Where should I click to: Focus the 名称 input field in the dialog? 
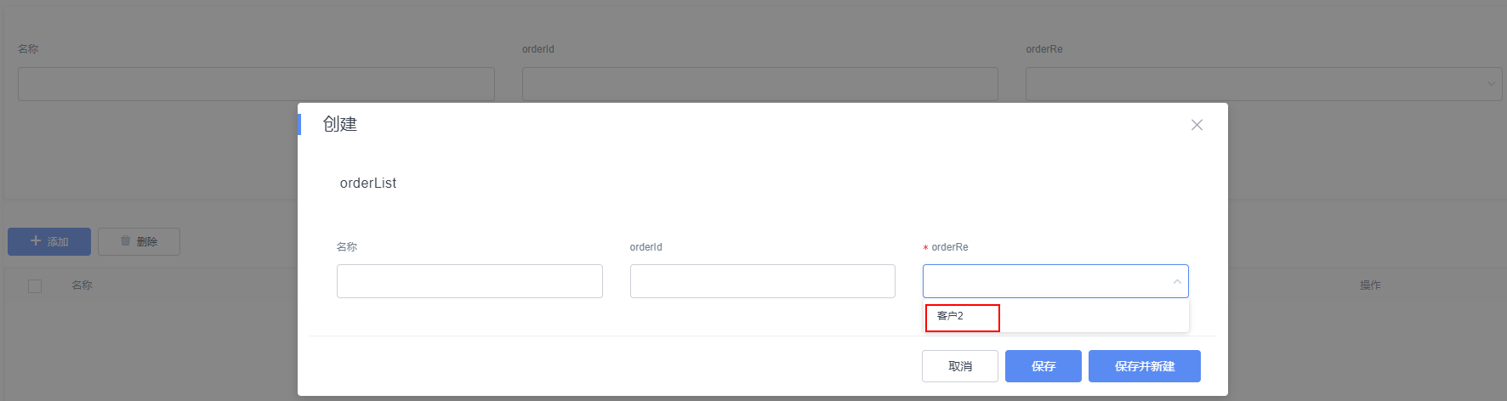point(469,281)
